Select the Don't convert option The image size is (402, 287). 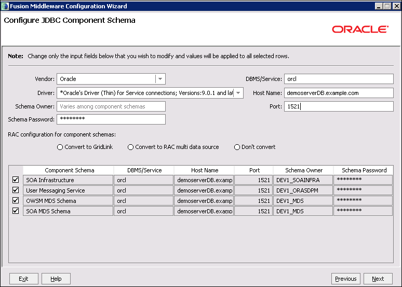pos(237,147)
